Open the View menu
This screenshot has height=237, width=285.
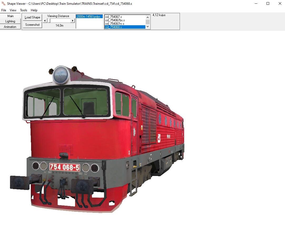coord(13,10)
